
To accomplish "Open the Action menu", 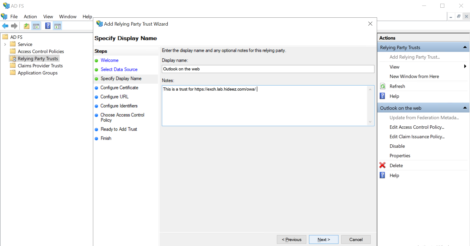I will (x=30, y=17).
